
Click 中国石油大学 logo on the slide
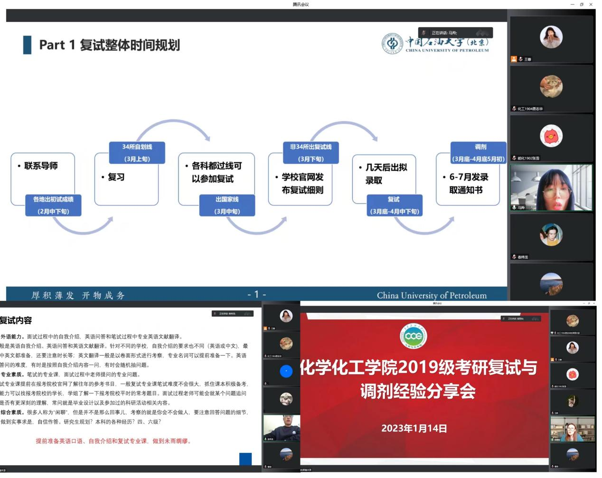[x=435, y=43]
